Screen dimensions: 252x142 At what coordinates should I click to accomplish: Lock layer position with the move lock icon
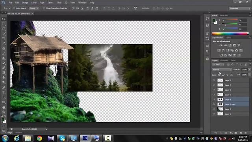pos(227,75)
